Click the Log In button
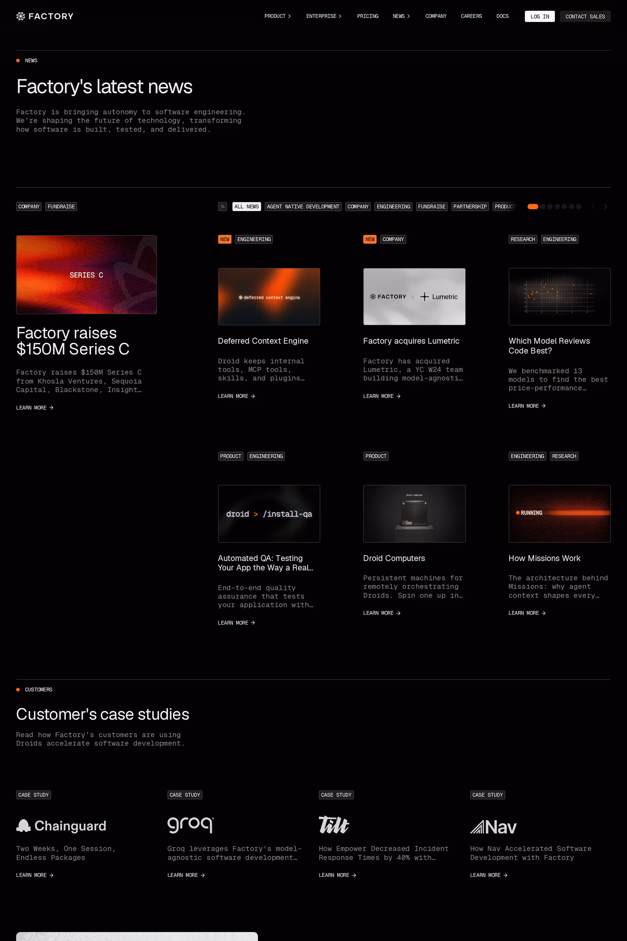627x941 pixels. [540, 17]
